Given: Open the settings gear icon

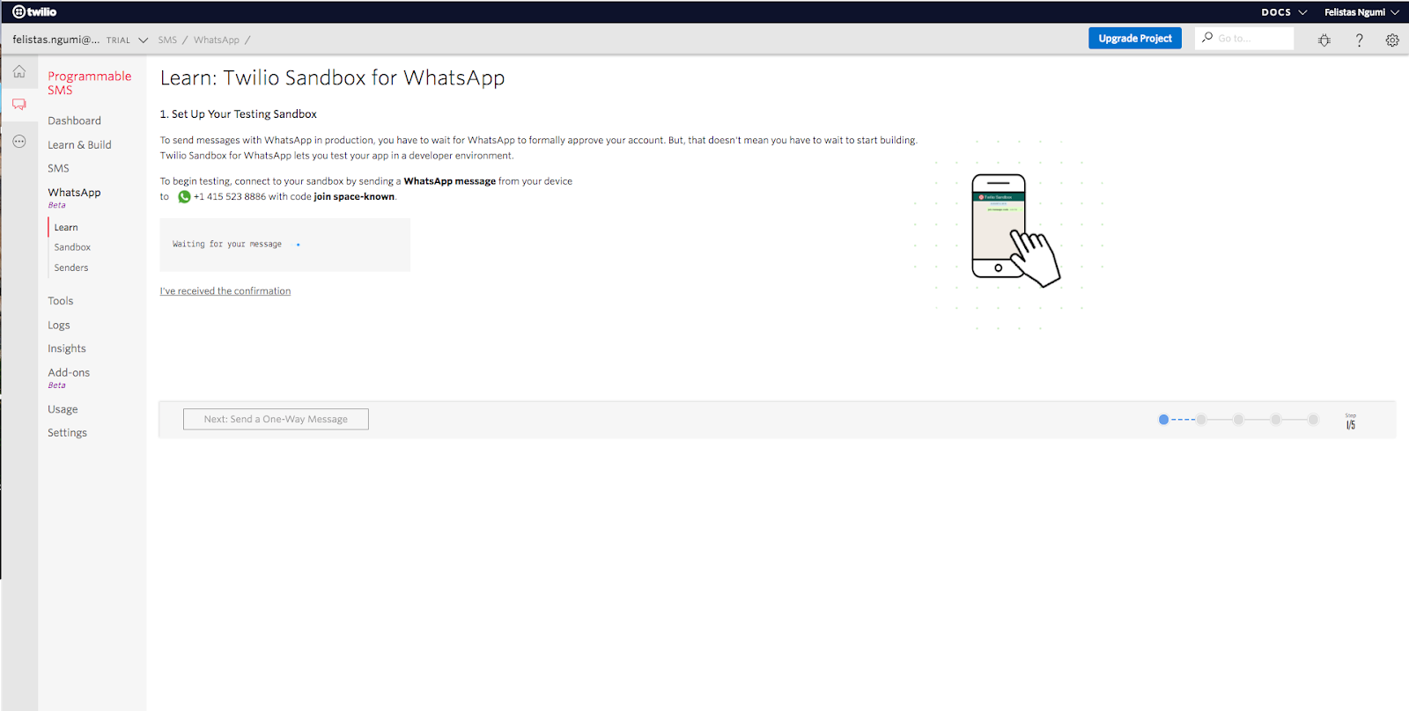Looking at the screenshot, I should point(1392,40).
